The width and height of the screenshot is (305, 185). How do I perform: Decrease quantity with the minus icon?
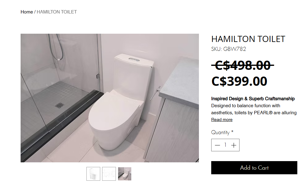pyautogui.click(x=217, y=145)
